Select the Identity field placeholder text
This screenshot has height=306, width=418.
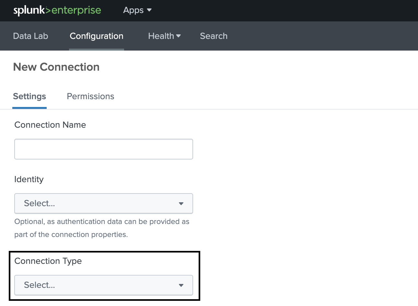pyautogui.click(x=39, y=204)
